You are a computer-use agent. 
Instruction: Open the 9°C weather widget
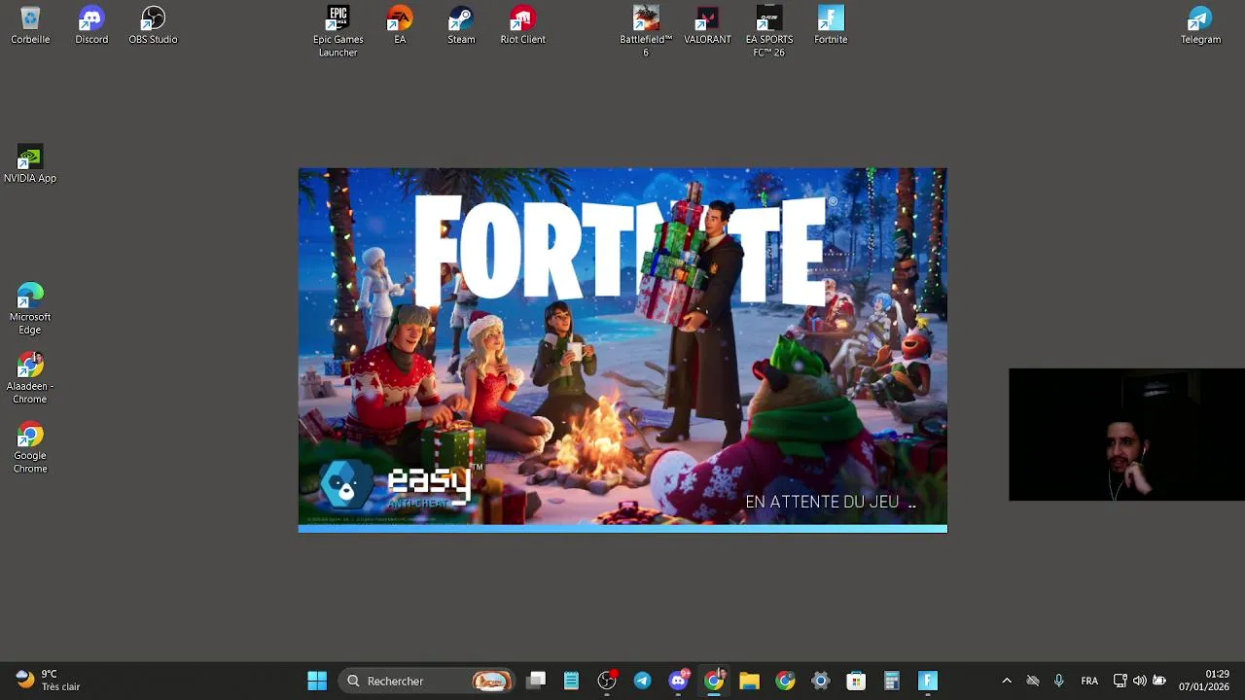48,681
